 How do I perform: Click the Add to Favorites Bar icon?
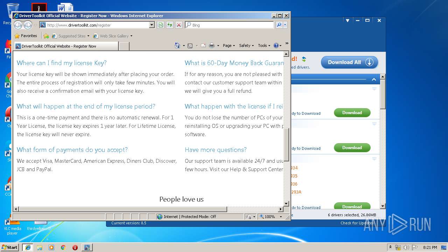click(46, 36)
